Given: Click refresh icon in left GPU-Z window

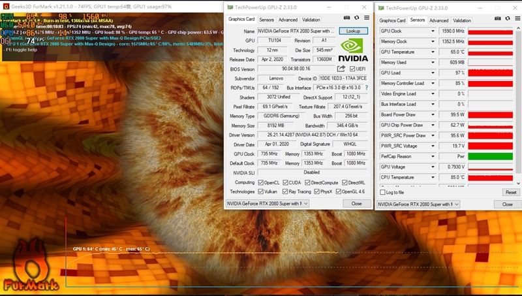Looking at the screenshot, I should (357, 18).
